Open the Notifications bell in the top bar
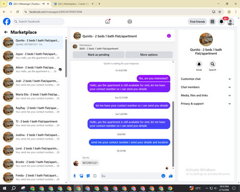240x192 pixels. [221, 22]
